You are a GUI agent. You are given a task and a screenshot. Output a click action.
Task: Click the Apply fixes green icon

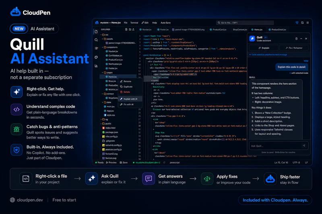click(x=207, y=179)
